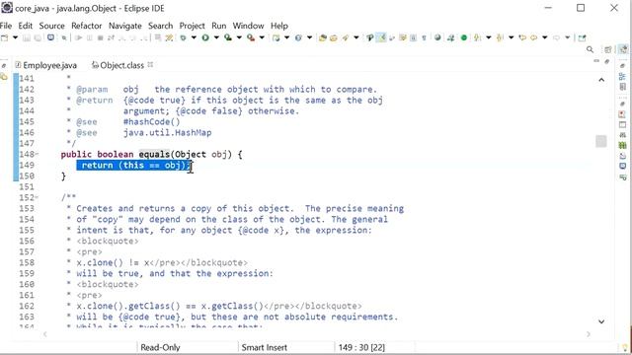Close the Object.class editor tab
Viewport: 632px width, 355px height.
[x=150, y=64]
